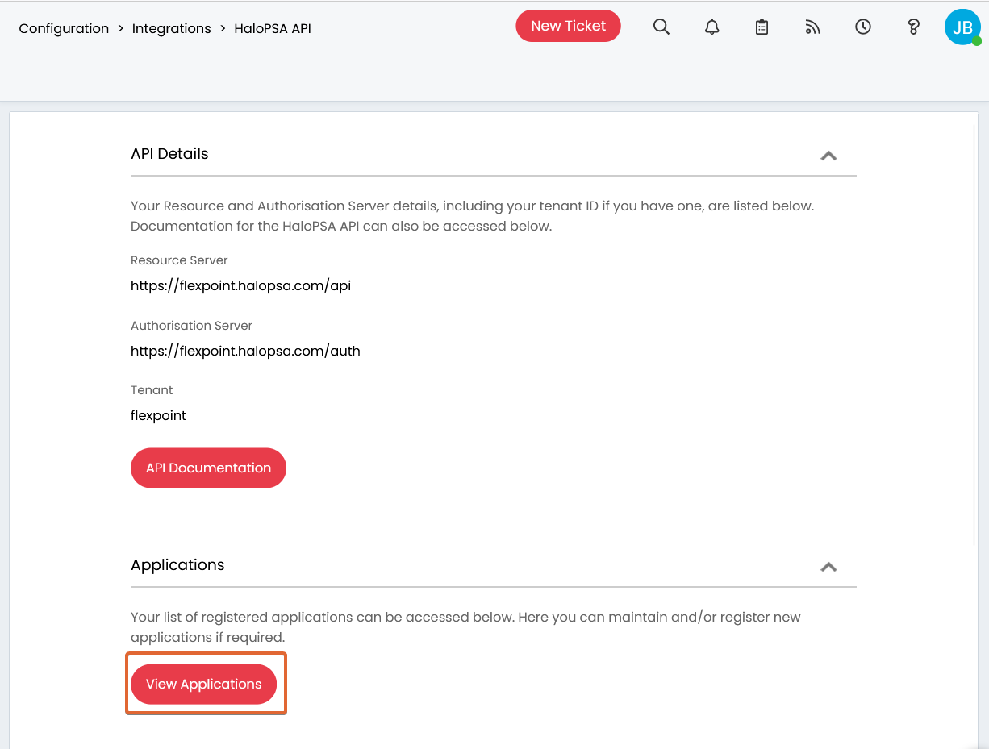Go to Integrations via the breadcrumb
989x749 pixels.
point(171,28)
